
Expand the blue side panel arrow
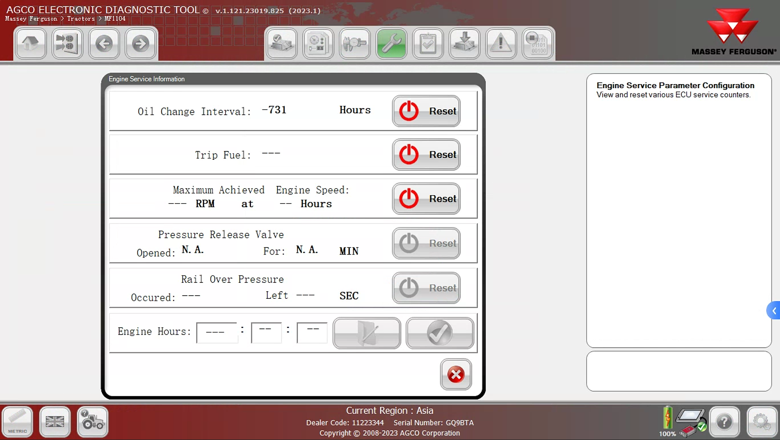pyautogui.click(x=774, y=311)
